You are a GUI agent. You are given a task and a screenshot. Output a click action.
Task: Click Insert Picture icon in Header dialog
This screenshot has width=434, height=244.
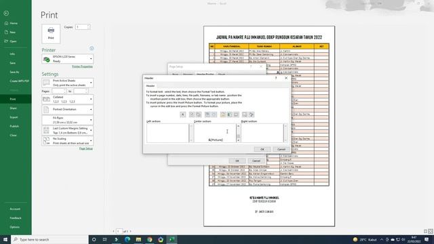point(245,115)
